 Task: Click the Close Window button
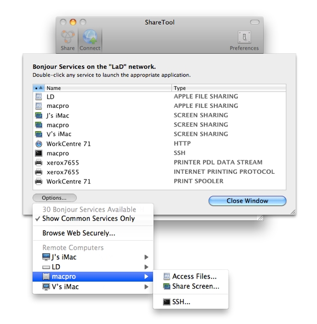pyautogui.click(x=247, y=201)
